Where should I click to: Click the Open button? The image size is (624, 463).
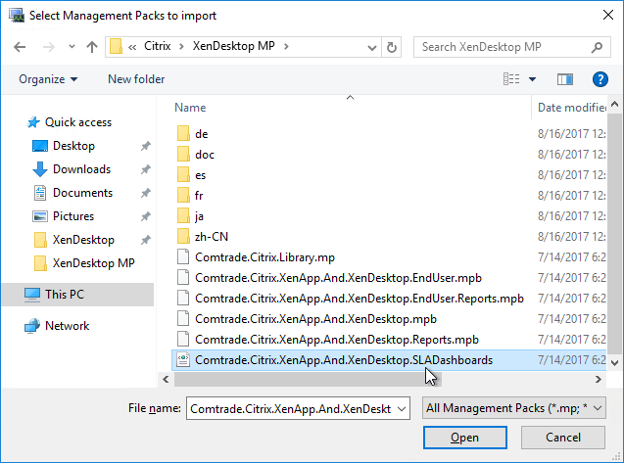[464, 438]
